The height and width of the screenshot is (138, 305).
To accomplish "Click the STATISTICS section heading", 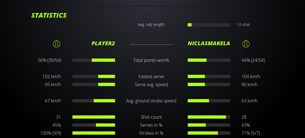I will coord(49,15).
